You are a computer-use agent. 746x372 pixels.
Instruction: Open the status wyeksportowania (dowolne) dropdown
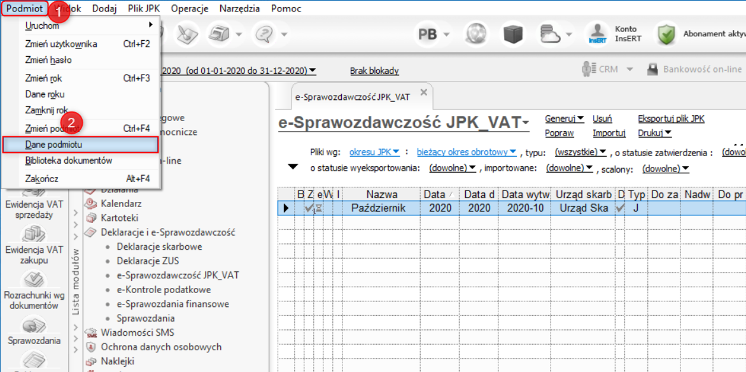tap(452, 168)
